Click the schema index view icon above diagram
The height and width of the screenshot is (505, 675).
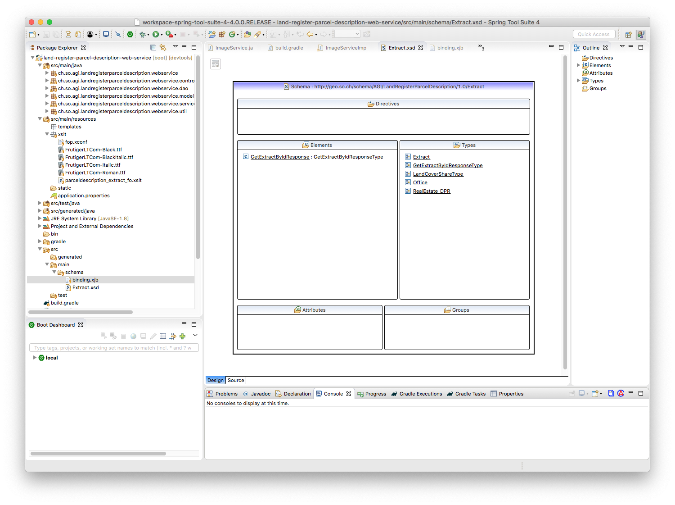[x=216, y=64]
